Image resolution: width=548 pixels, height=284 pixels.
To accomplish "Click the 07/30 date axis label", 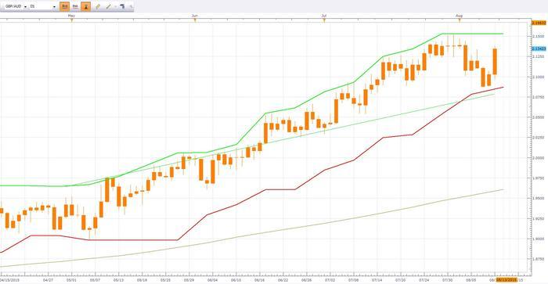I will [x=447, y=280].
